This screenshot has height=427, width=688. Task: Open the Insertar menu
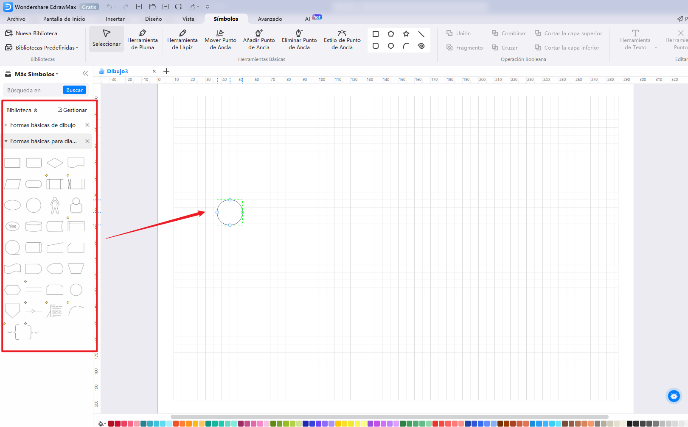point(115,19)
